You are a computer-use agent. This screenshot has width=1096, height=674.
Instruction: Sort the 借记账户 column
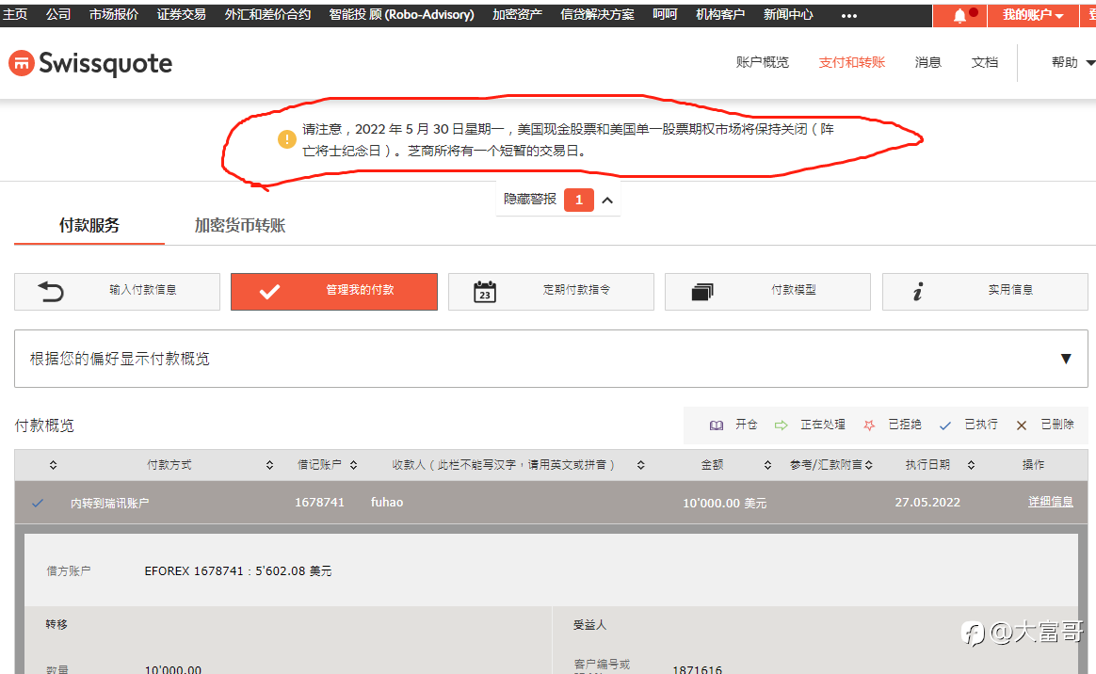(354, 465)
